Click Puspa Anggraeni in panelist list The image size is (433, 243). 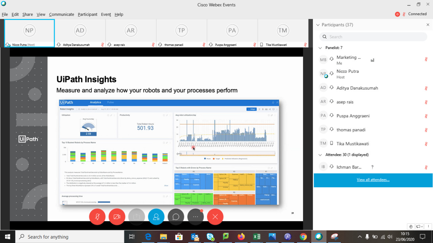coord(373,116)
